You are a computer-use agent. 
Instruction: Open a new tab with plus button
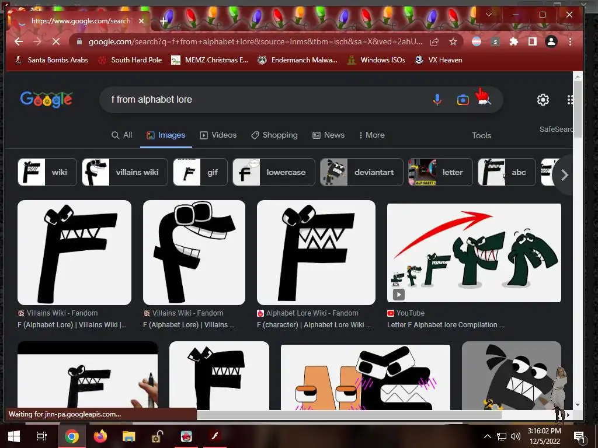164,21
